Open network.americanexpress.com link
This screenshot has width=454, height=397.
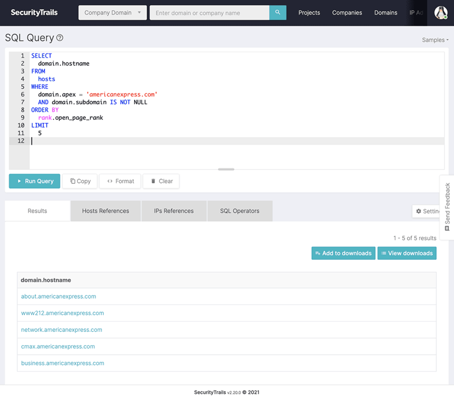(x=62, y=330)
